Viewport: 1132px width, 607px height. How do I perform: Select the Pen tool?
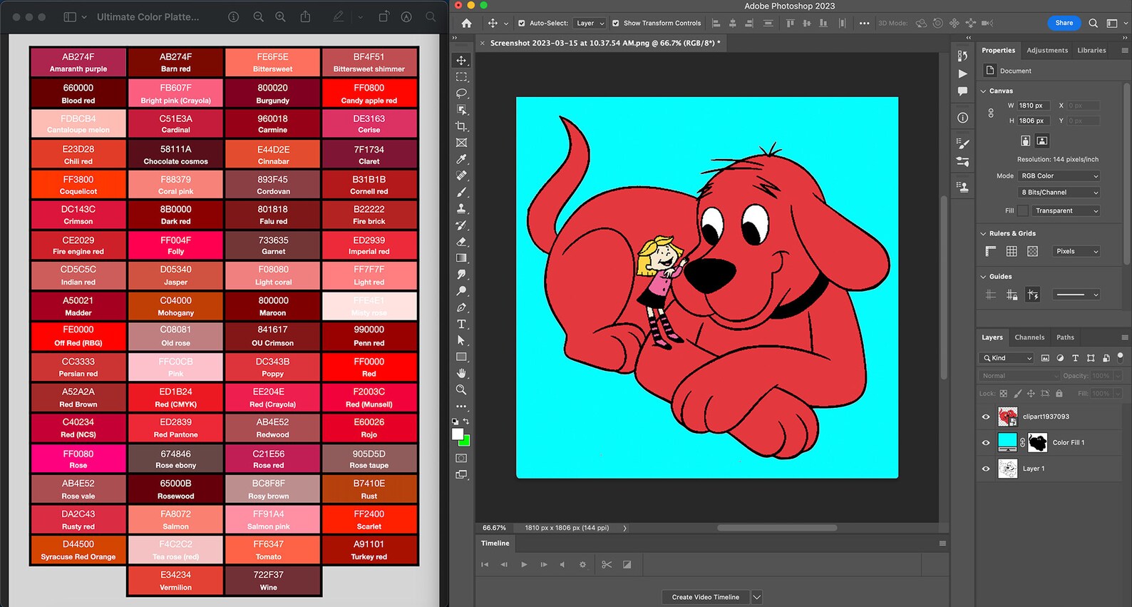tap(461, 307)
